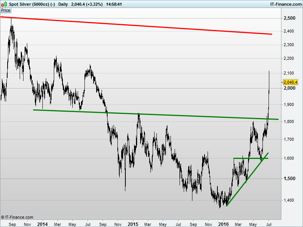This screenshot has height=227, width=303.
Task: Click the 1,700 price axis label
Action: (289, 139)
